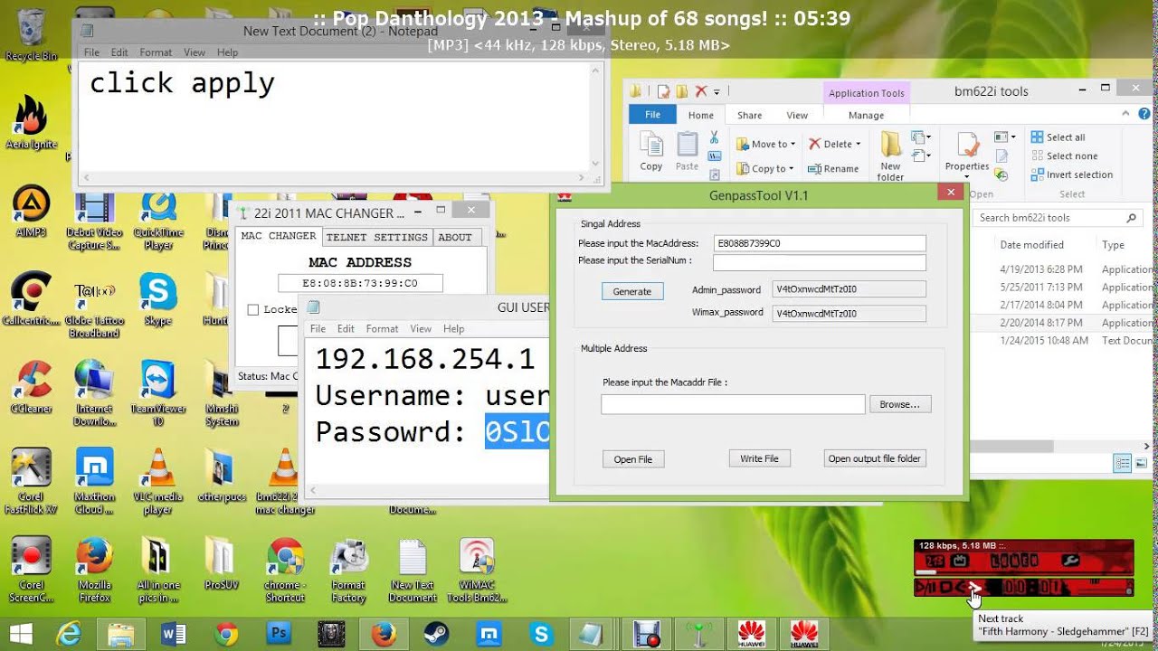The width and height of the screenshot is (1158, 651).
Task: Click the Recycle Bin desktop icon
Action: click(32, 36)
